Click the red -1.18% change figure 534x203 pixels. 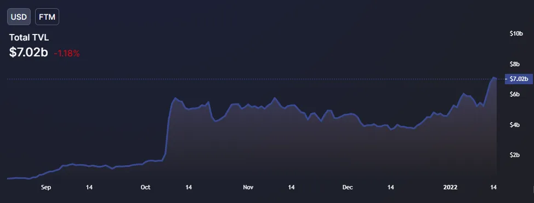pyautogui.click(x=67, y=54)
